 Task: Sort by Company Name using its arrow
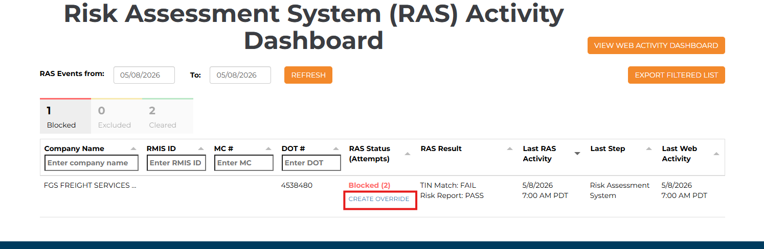pos(133,149)
